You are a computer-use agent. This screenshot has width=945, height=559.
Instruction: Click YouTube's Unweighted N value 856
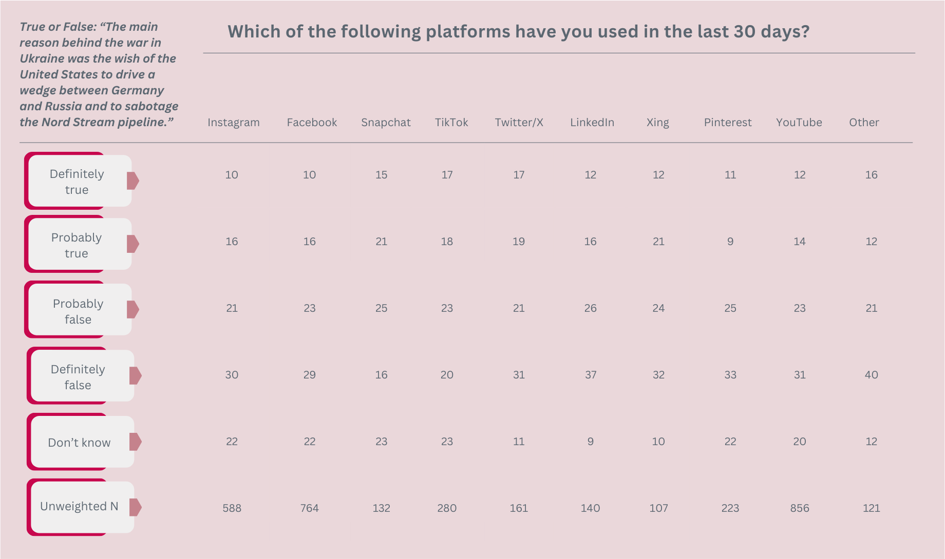tap(800, 508)
